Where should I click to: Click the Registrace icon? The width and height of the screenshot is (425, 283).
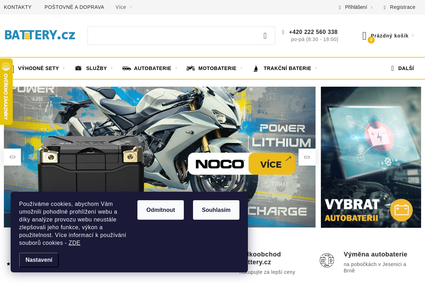385,7
